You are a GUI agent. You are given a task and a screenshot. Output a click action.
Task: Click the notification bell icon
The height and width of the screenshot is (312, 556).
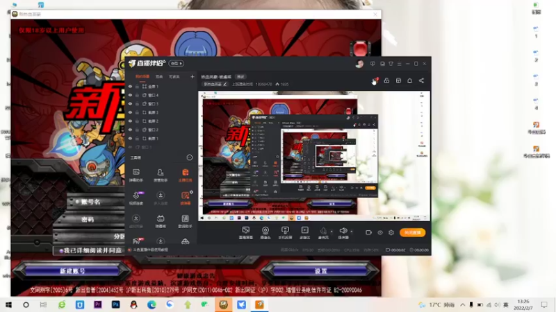click(x=409, y=80)
